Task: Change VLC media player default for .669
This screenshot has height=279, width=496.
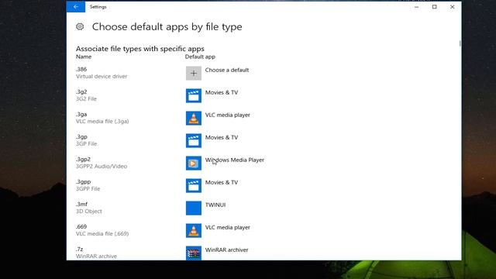Action: (227, 227)
